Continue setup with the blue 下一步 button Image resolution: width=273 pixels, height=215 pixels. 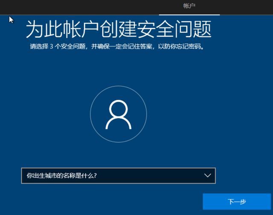[237, 201]
